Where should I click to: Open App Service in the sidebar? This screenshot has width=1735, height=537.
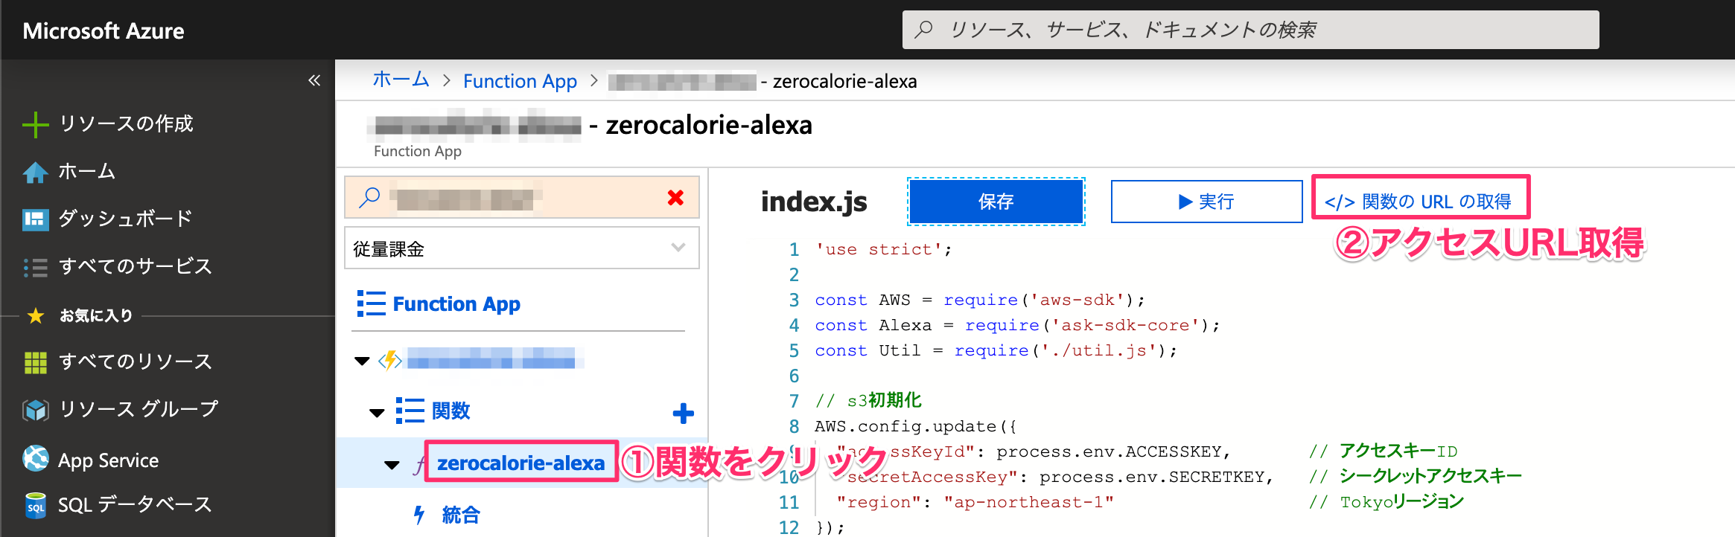pos(109,460)
